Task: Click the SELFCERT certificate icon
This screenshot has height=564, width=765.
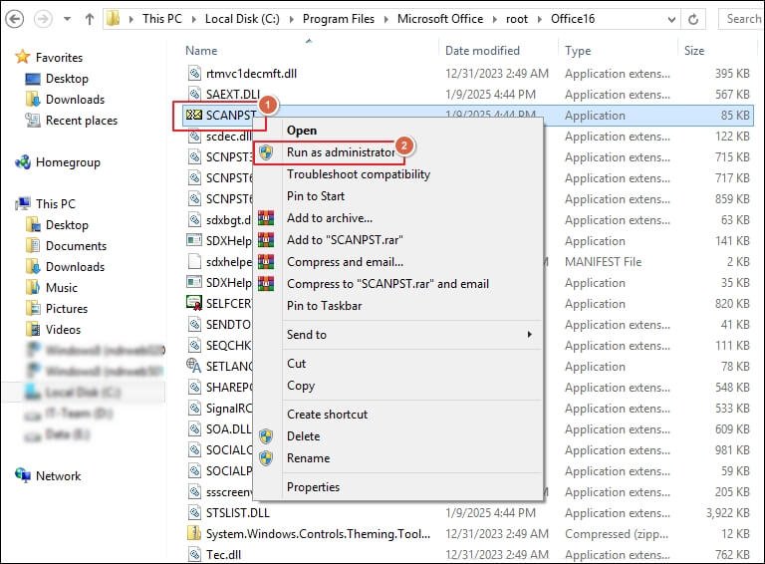Action: point(194,303)
